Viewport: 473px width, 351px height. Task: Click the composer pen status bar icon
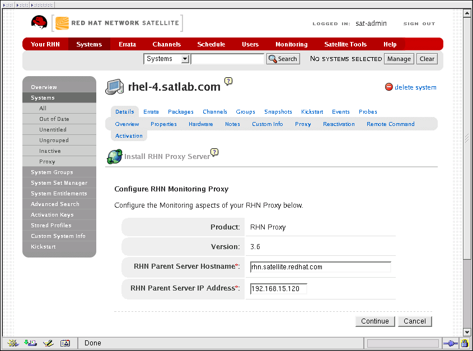coord(48,343)
